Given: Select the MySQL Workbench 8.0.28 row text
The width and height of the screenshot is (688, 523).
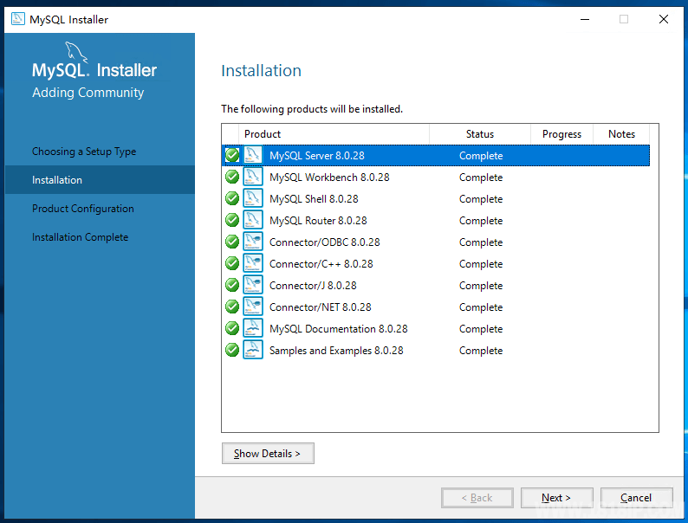Looking at the screenshot, I should (x=329, y=178).
